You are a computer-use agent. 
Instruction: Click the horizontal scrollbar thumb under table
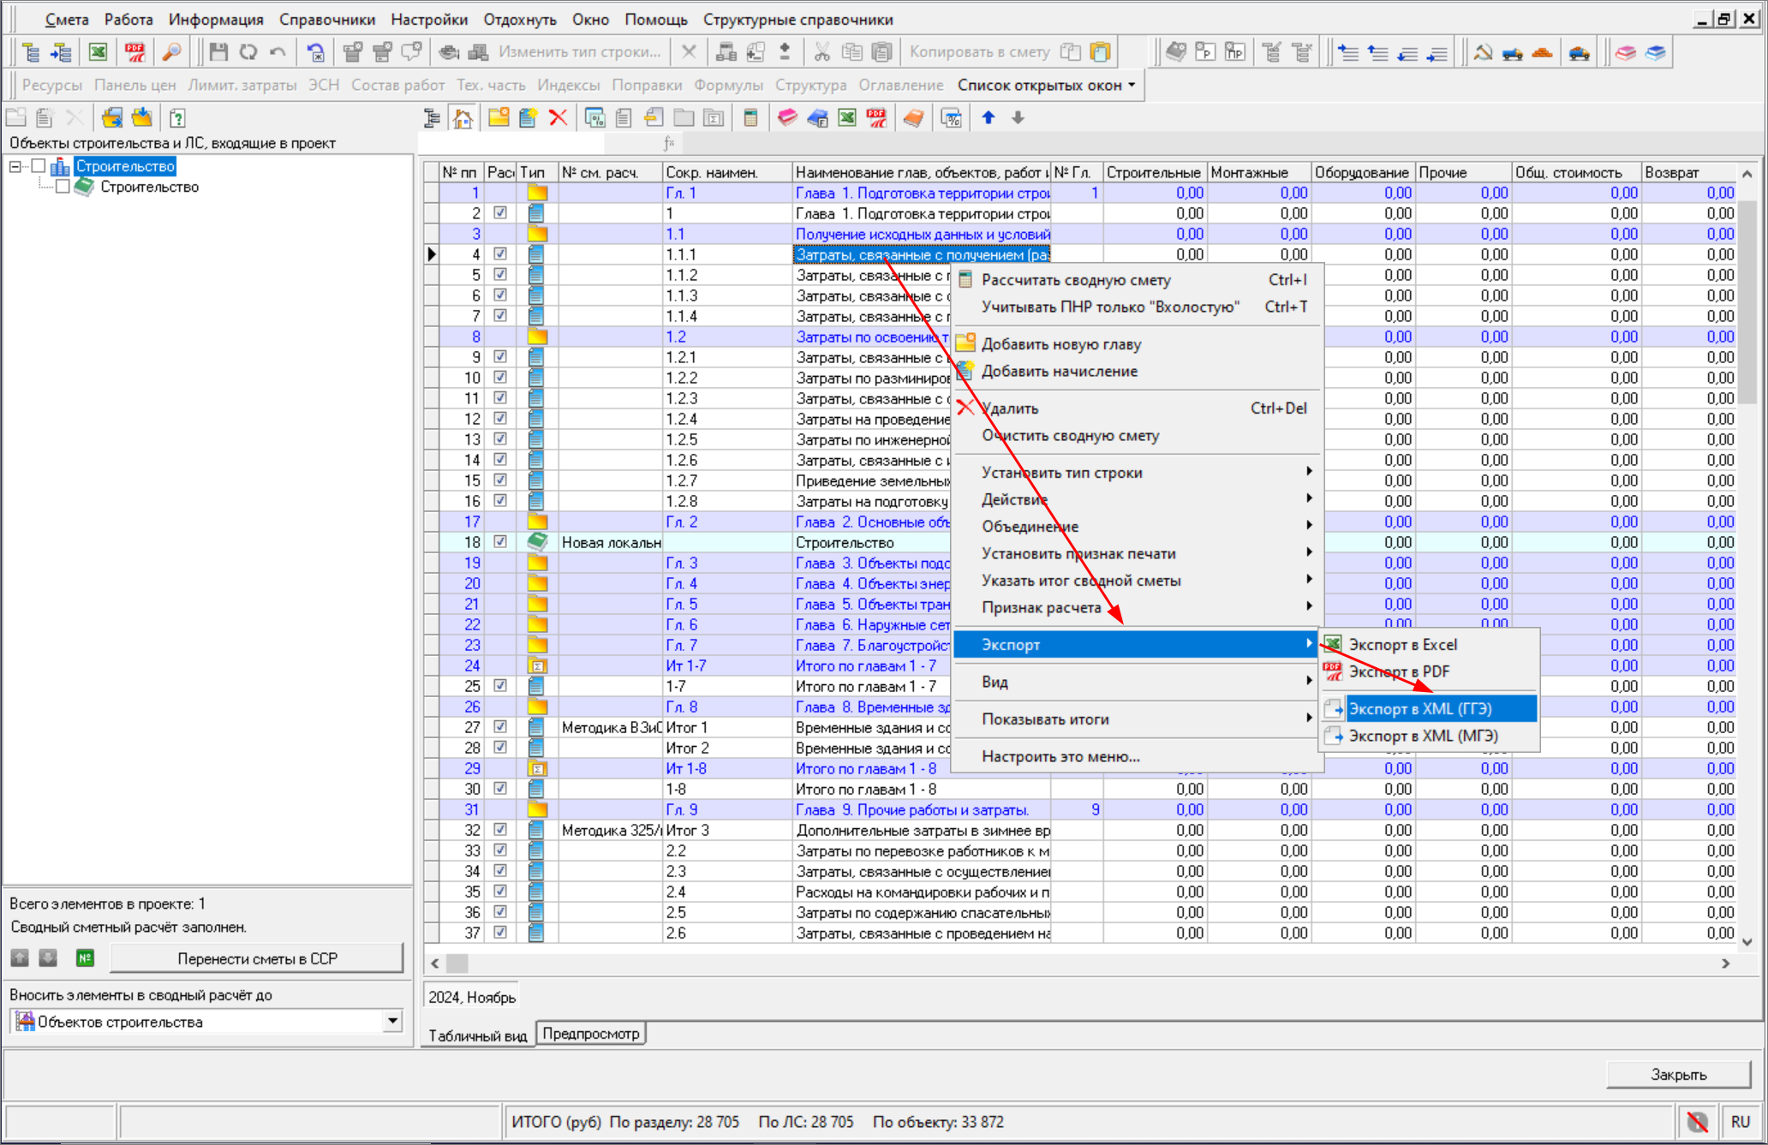coord(457,963)
